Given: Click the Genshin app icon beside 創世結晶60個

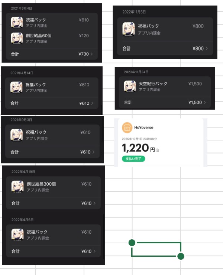Looking at the screenshot, I should point(17,38).
